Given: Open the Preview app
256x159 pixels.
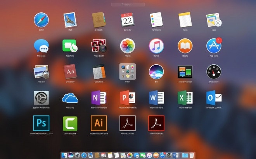Looking at the screenshot, I should (x=41, y=72).
